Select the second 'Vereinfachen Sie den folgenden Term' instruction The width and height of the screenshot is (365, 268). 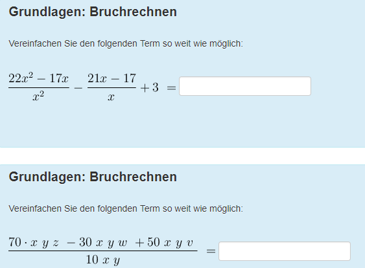(x=126, y=208)
